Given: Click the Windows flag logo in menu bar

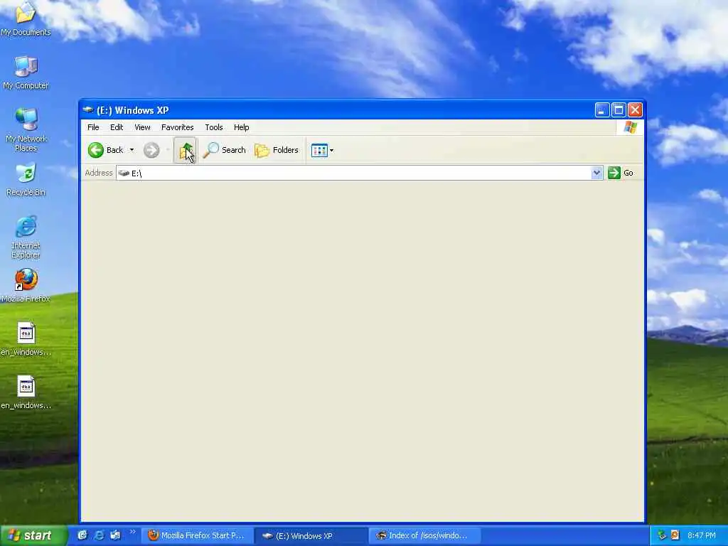Looking at the screenshot, I should coord(631,127).
